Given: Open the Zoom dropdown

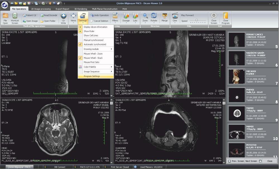Looking at the screenshot, I should click(145, 18).
